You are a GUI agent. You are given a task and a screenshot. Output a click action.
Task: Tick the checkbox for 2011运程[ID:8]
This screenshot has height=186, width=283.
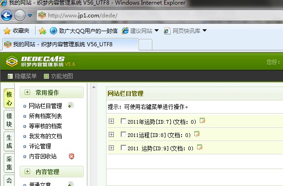pos(123,135)
